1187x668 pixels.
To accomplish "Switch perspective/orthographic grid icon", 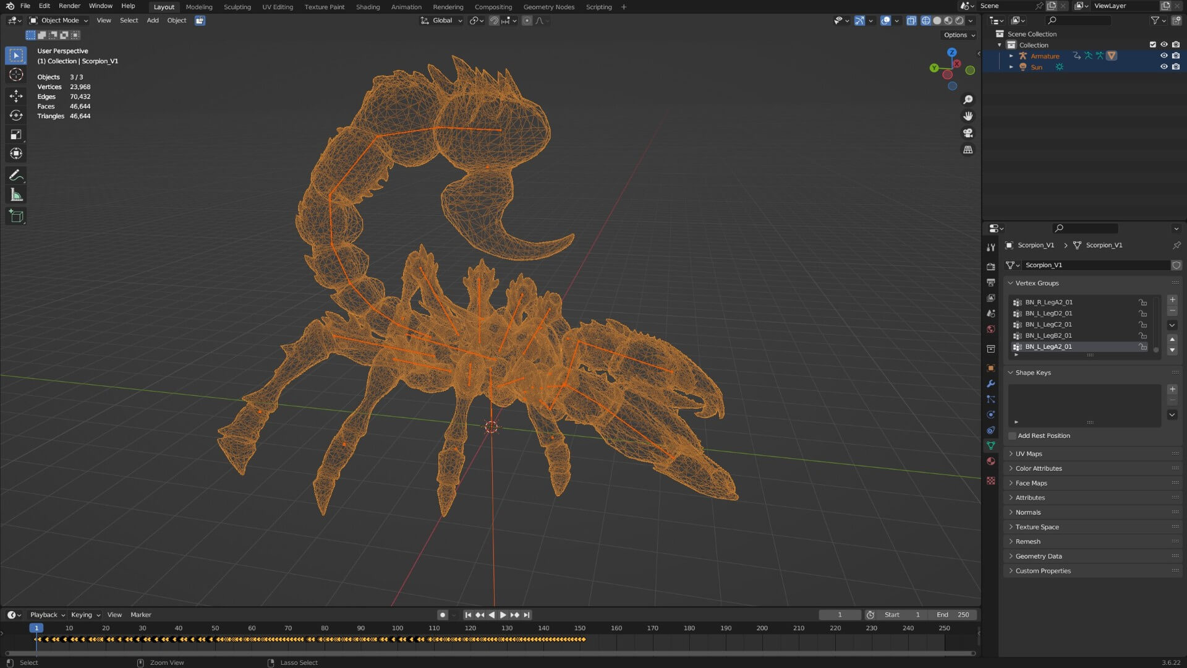I will click(x=968, y=150).
